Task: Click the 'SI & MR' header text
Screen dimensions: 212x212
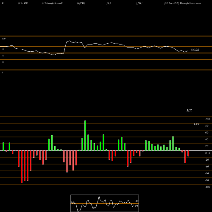Action: (22, 3)
